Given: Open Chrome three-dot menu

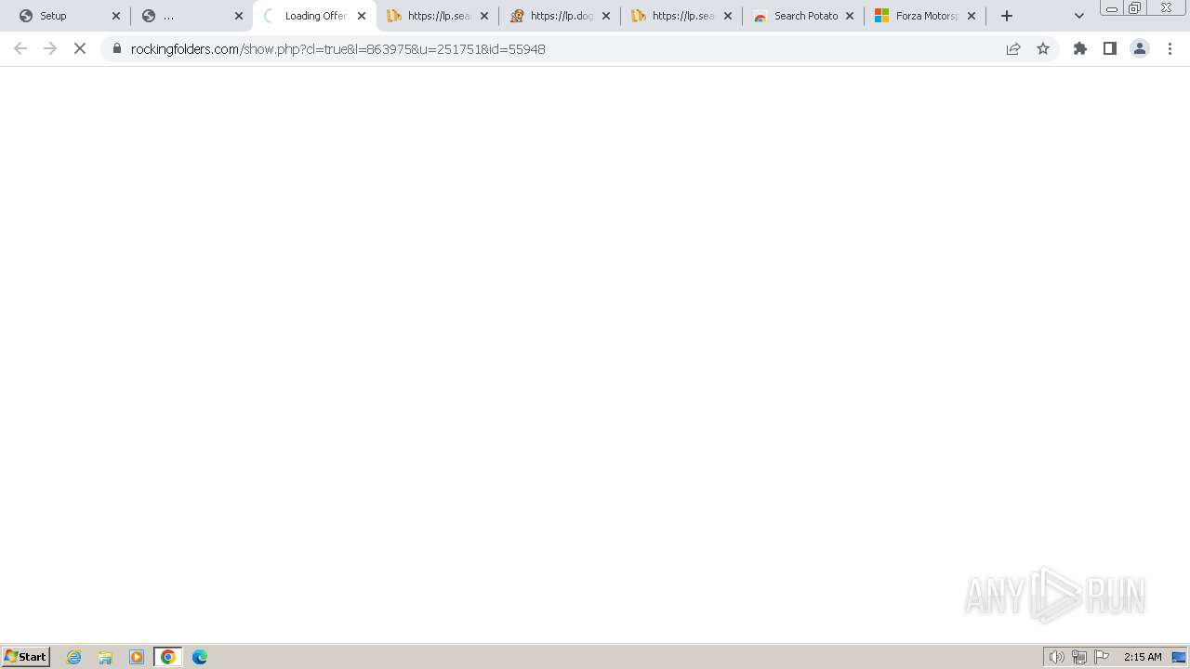Looking at the screenshot, I should point(1170,48).
